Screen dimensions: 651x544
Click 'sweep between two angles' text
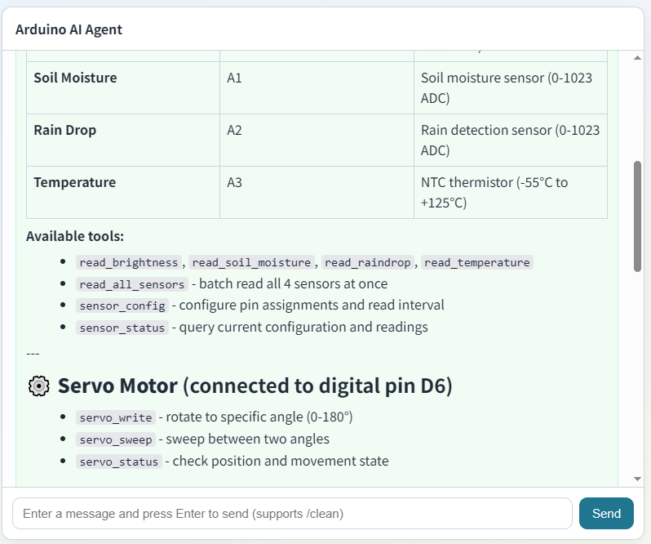(247, 439)
